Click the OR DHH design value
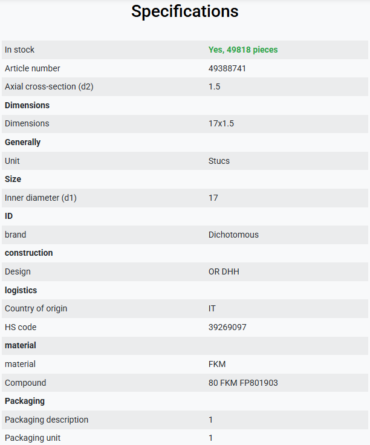Viewport: 370px width, 445px height. coord(224,271)
